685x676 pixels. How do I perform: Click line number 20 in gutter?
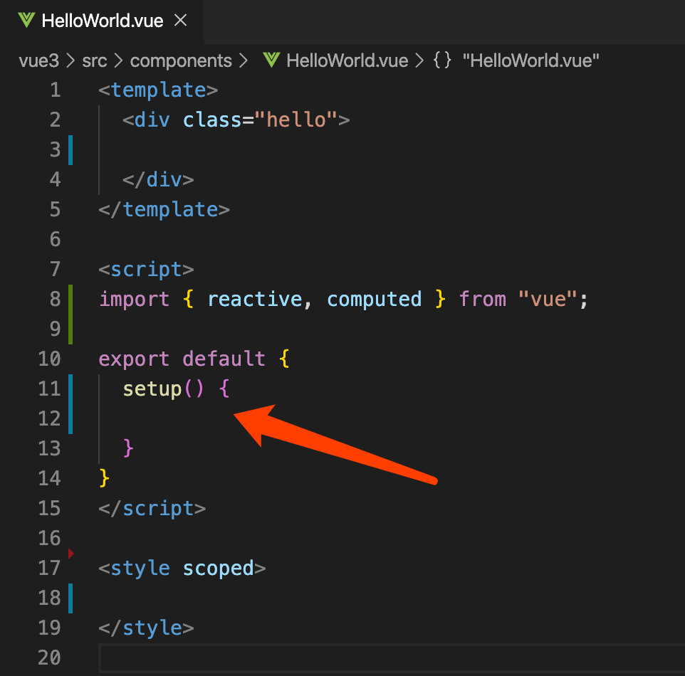pos(49,657)
